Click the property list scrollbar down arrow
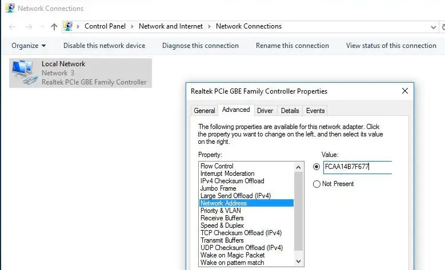 click(x=298, y=261)
